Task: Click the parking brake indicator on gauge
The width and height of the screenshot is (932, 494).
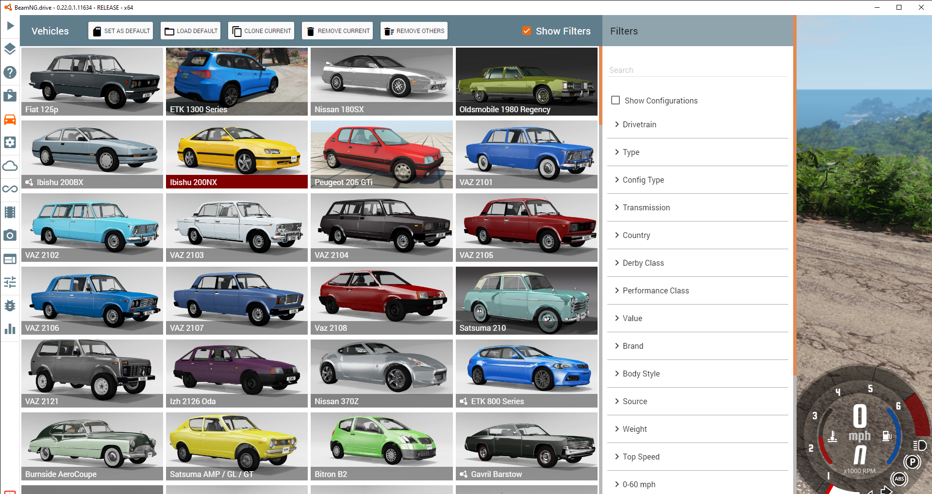Action: pos(913,462)
